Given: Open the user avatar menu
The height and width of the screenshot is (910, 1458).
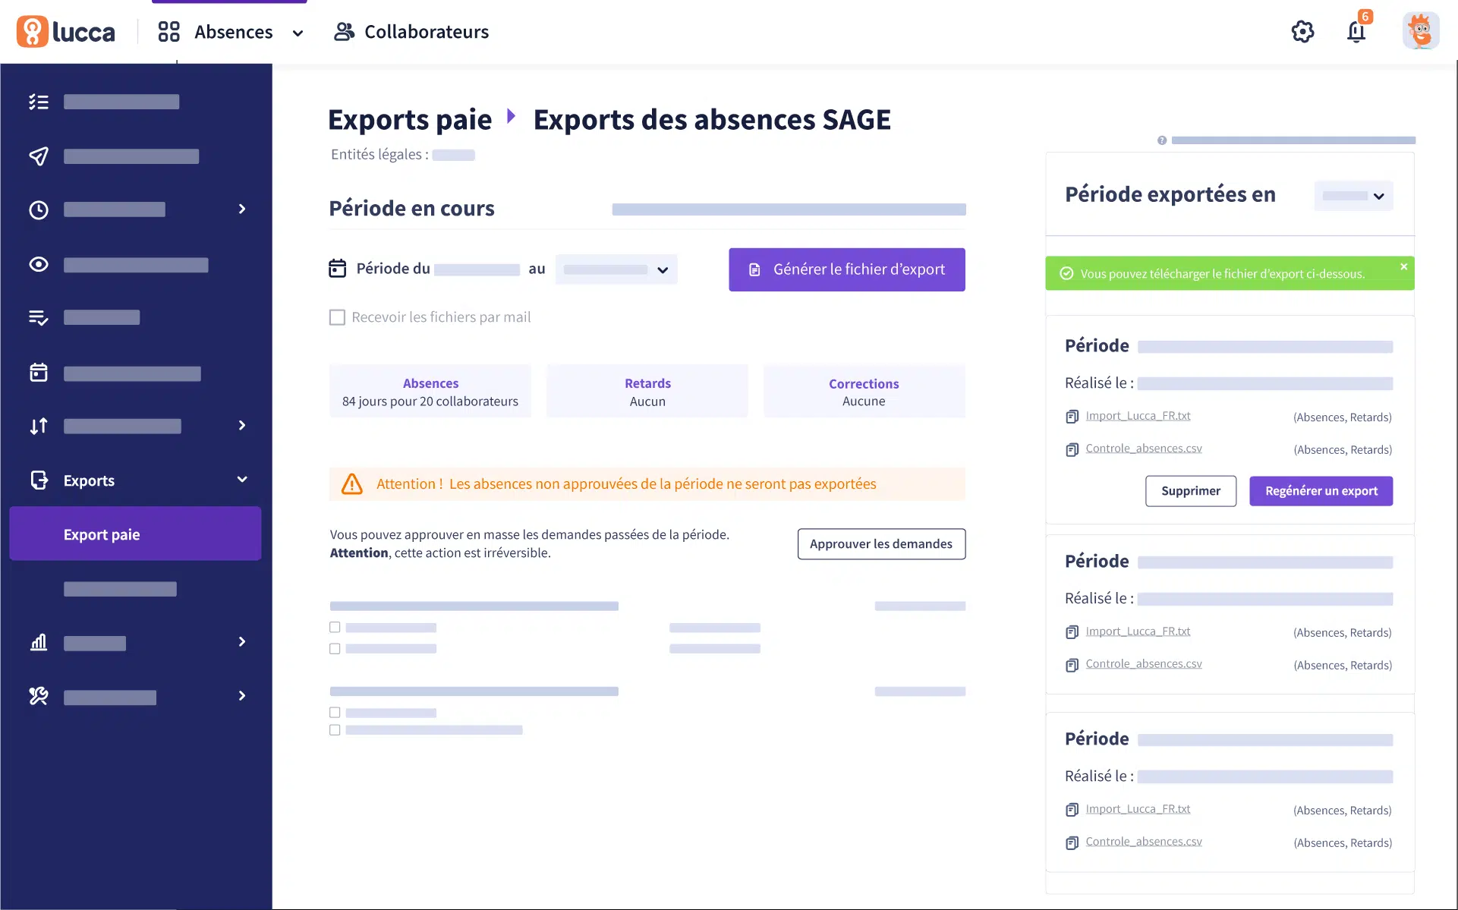Looking at the screenshot, I should [1420, 32].
